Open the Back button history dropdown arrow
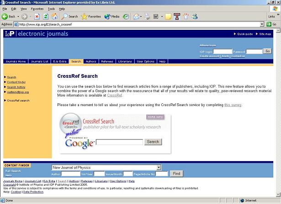The image size is (281, 204). point(18,16)
